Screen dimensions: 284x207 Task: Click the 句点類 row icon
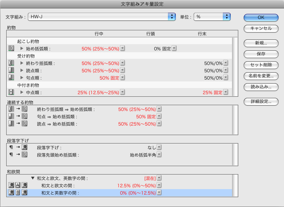pyautogui.click(x=11, y=77)
